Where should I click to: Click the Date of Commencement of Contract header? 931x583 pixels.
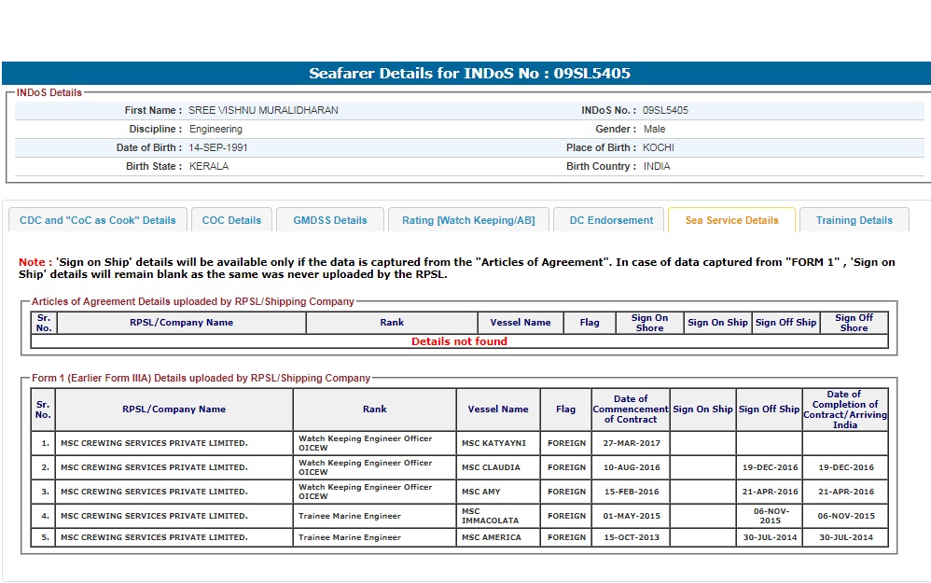[x=631, y=409]
